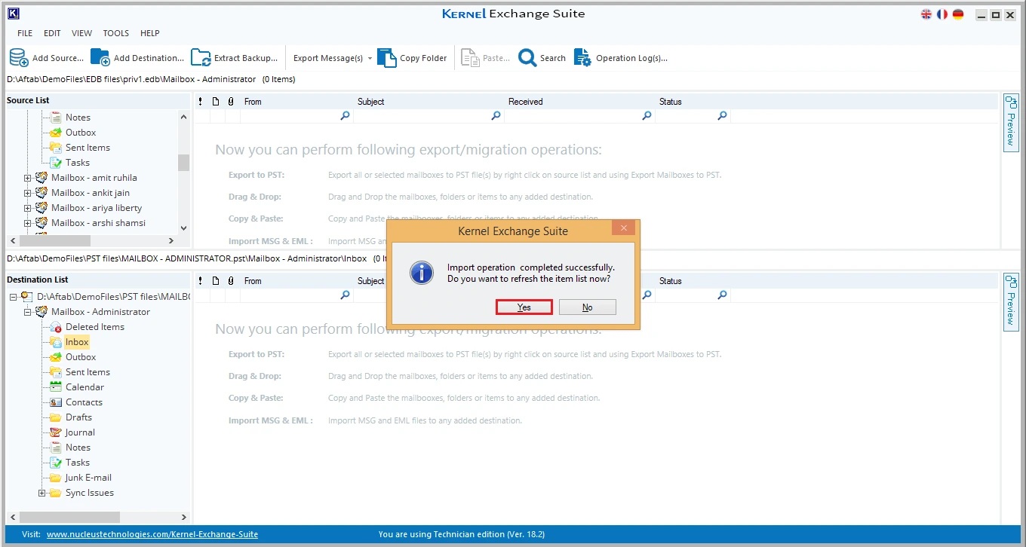Click Yes to refresh item list
Image resolution: width=1026 pixels, height=547 pixels.
click(x=524, y=307)
